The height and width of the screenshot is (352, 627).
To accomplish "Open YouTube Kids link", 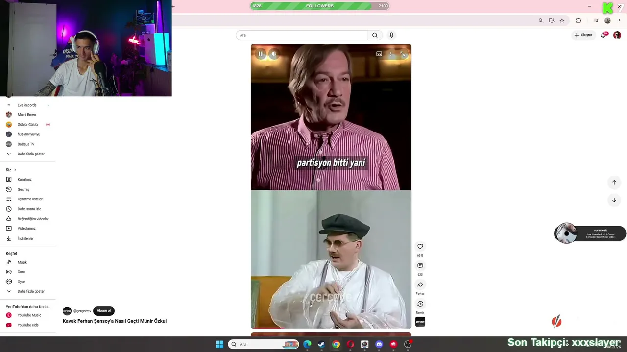I will coord(28,325).
